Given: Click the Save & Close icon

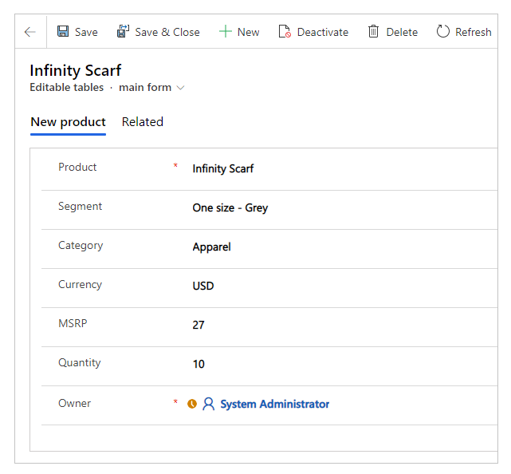Looking at the screenshot, I should pyautogui.click(x=124, y=32).
